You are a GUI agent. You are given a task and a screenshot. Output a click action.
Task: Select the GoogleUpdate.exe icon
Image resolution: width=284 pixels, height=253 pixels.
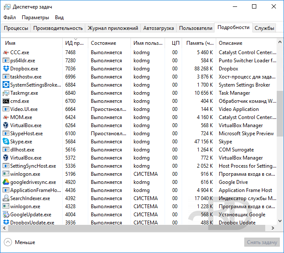point(6,215)
